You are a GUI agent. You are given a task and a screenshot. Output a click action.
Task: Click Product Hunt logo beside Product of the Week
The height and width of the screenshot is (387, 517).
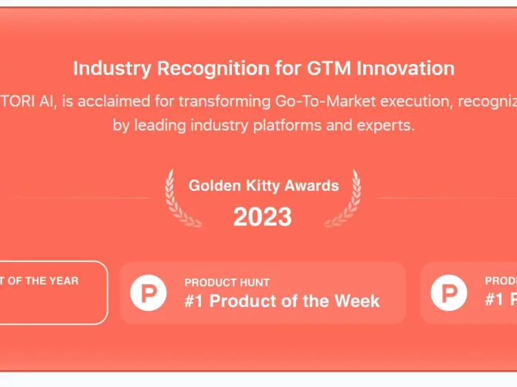(x=149, y=293)
